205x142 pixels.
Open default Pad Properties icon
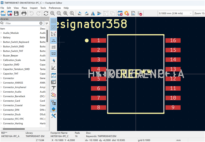click(x=127, y=13)
